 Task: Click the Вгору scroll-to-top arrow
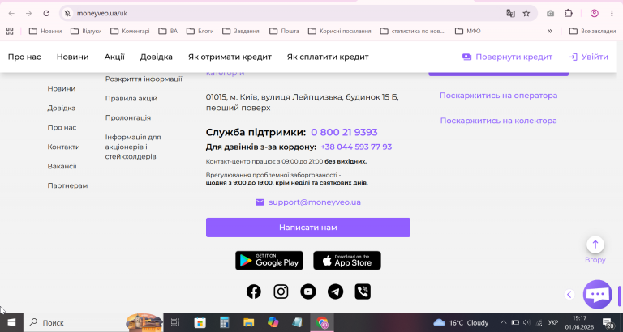point(595,245)
